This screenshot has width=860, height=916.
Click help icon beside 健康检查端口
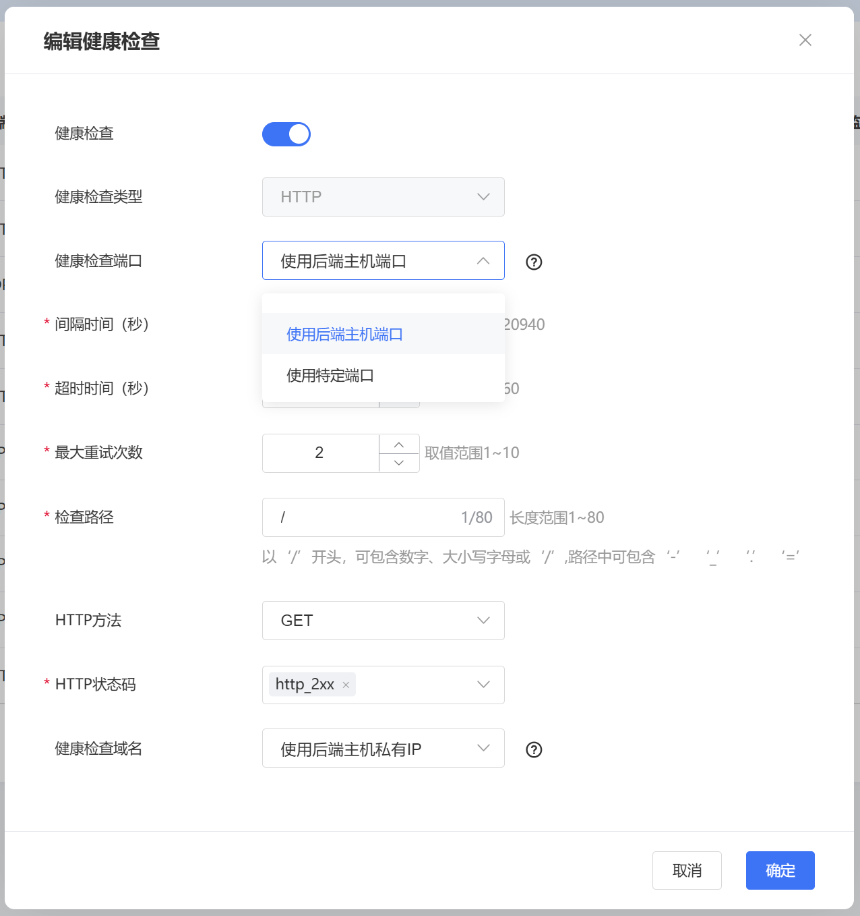(534, 262)
